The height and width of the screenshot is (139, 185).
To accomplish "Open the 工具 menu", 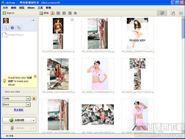I will click(40, 8).
